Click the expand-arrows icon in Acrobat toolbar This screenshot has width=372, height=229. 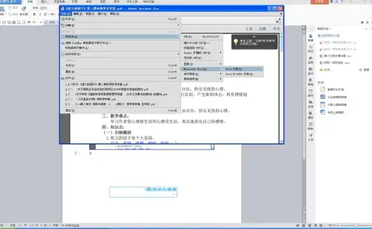(278, 21)
